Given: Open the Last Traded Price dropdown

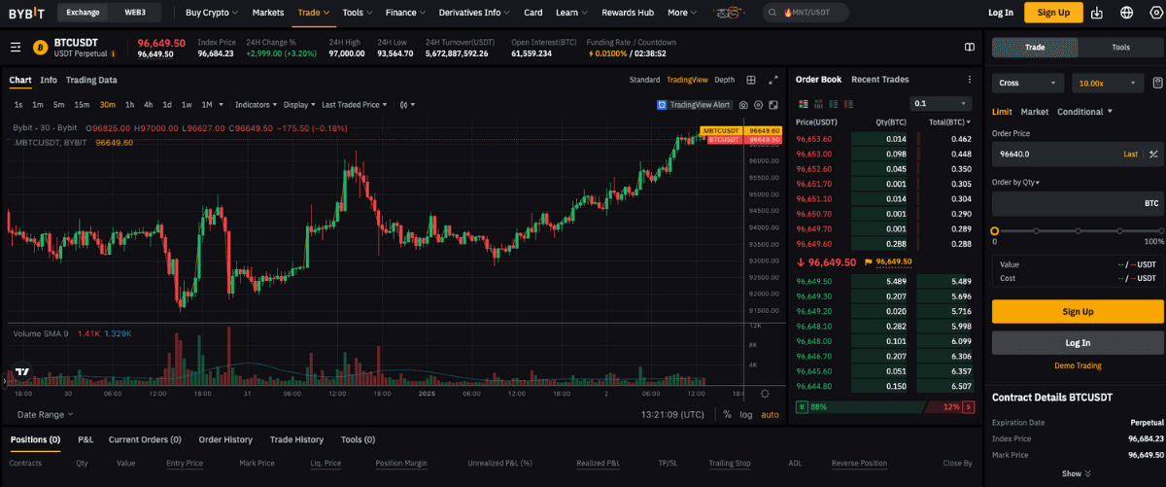Looking at the screenshot, I should click(x=355, y=104).
